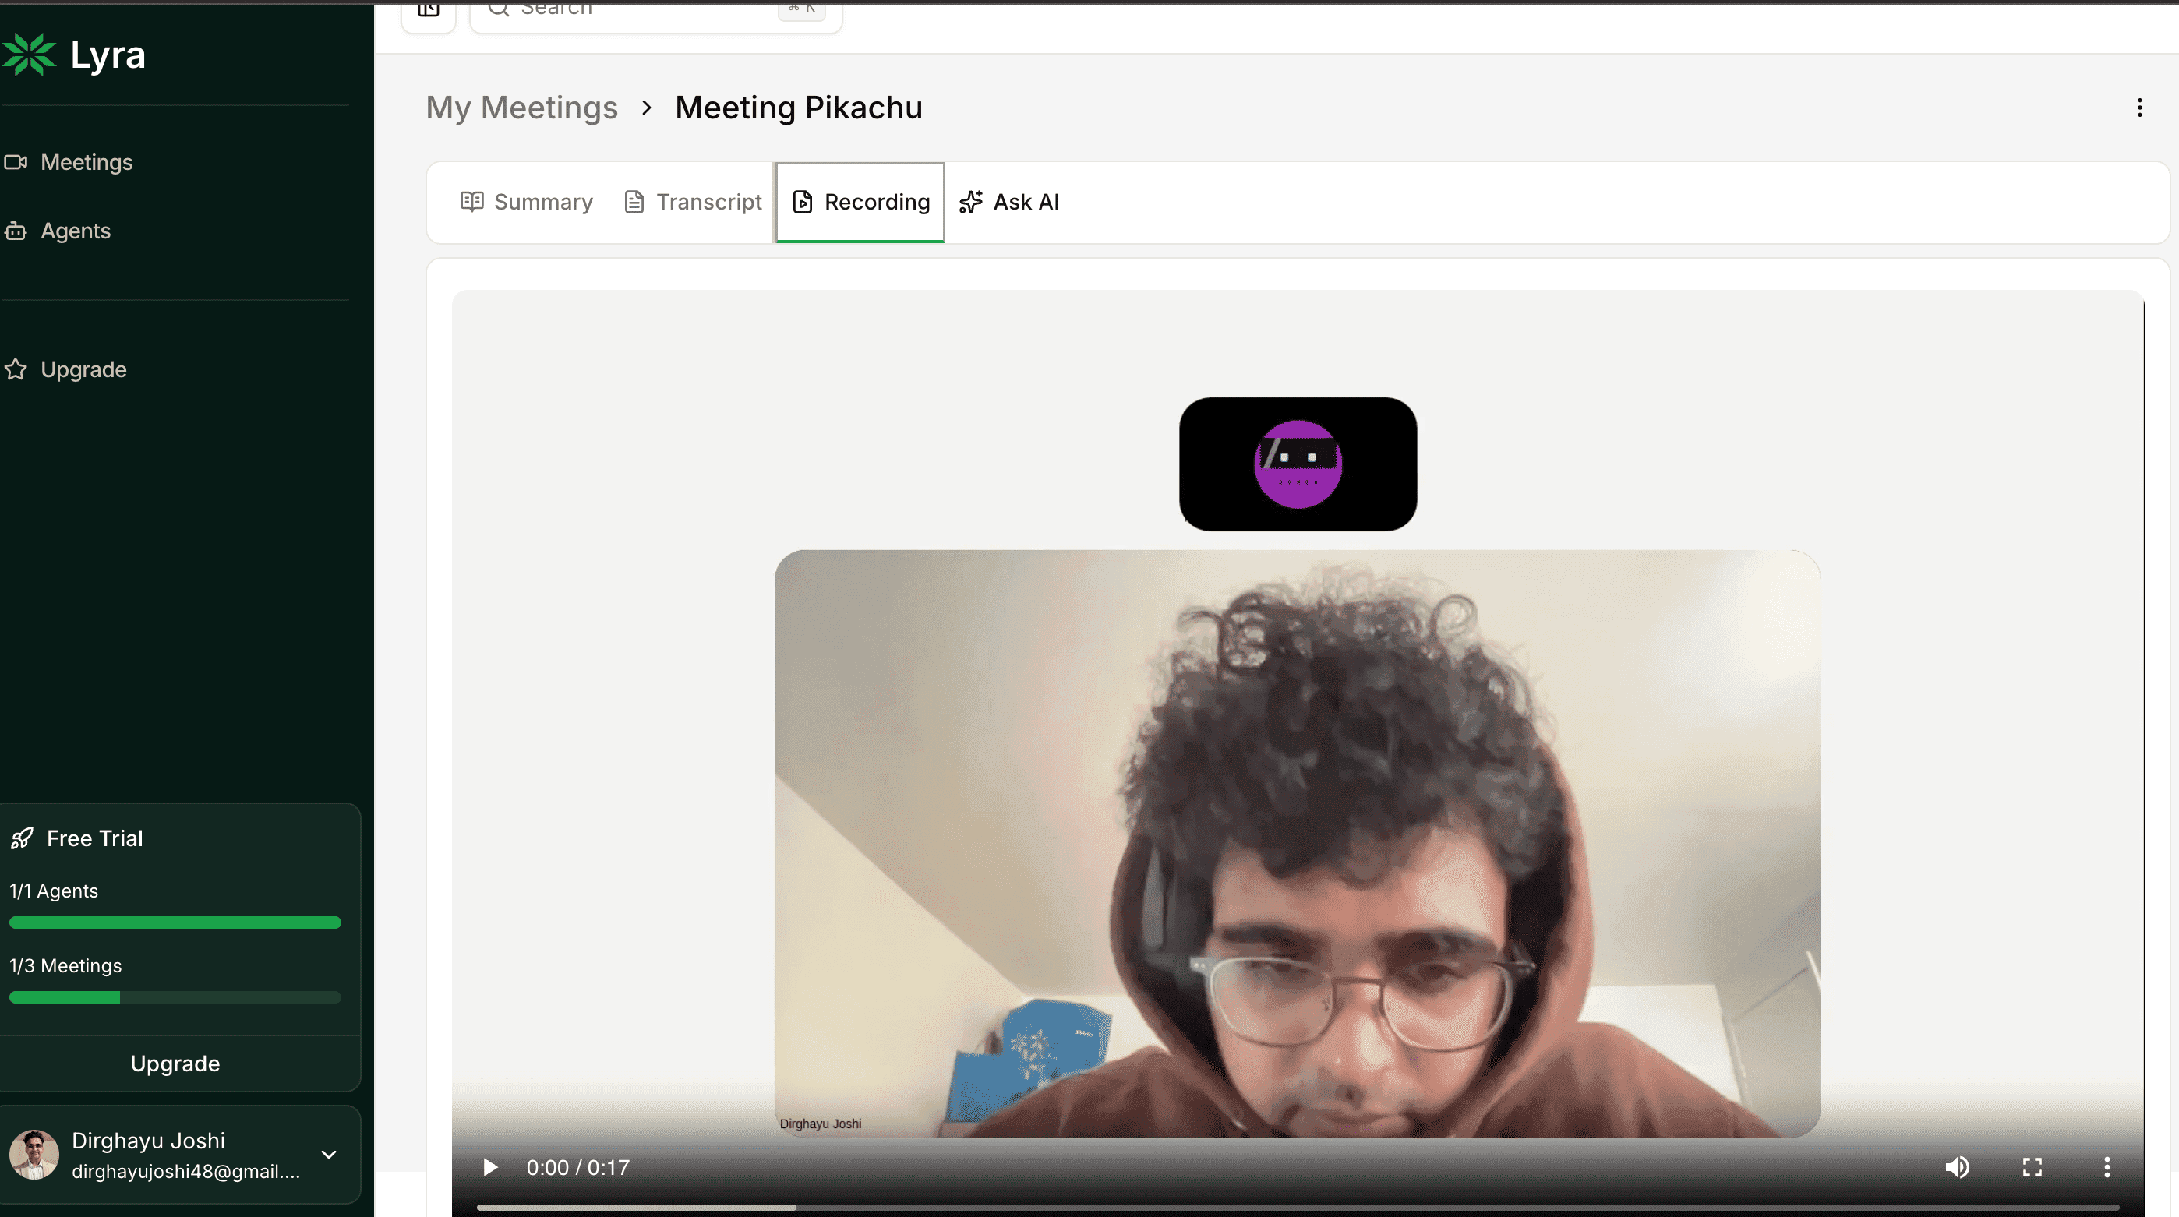Play the meeting recording
Viewport: 2179px width, 1217px height.
(489, 1167)
